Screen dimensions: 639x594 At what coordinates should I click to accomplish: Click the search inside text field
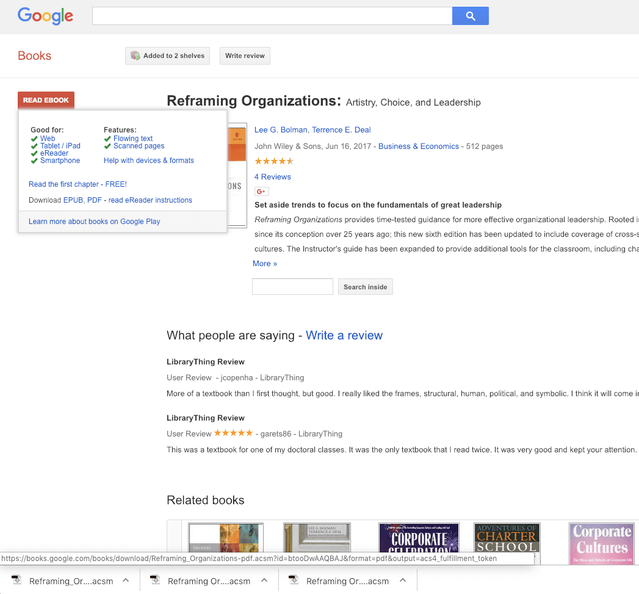click(x=292, y=286)
